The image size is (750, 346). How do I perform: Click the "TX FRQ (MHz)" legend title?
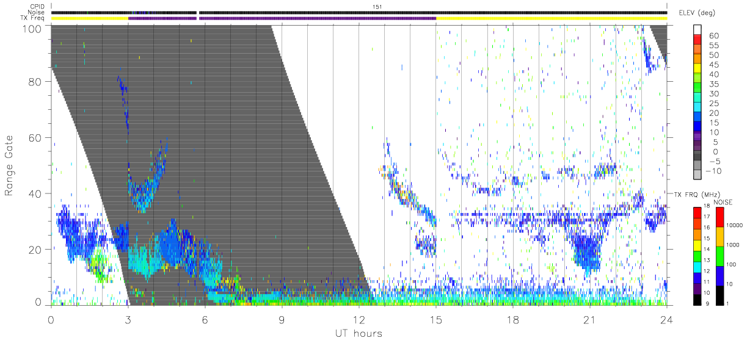click(696, 194)
